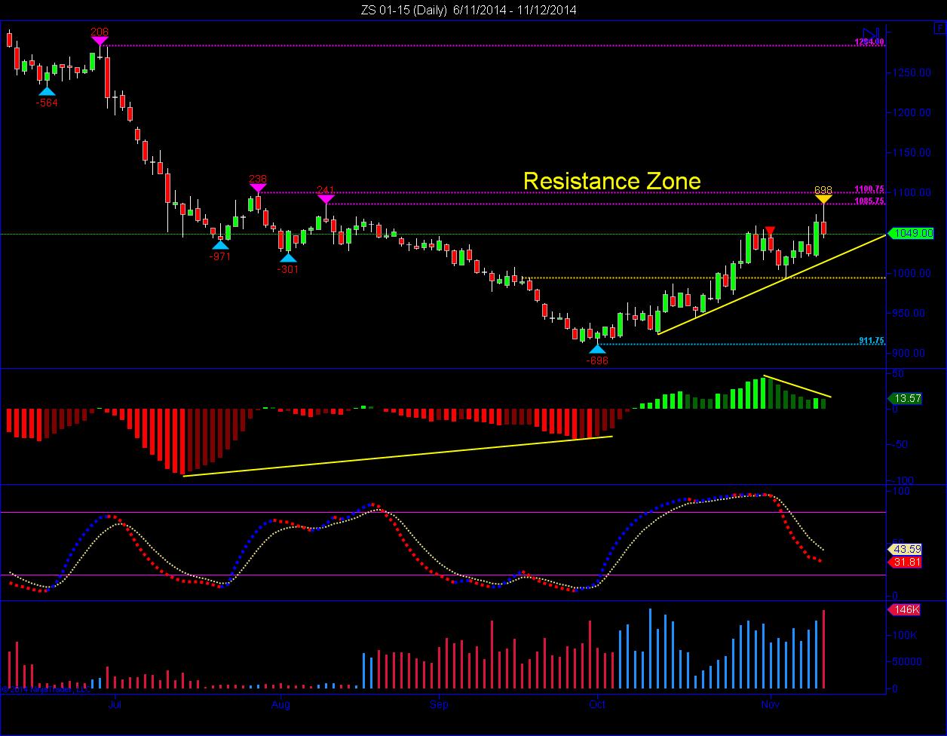Screen dimensions: 947x736
Task: Click the Aug label on time axis
Action: [280, 705]
